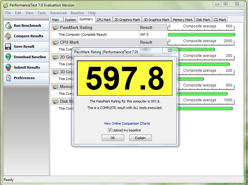Screen dimensions: 248x185
Task: Open the Tests menu
Action: pyautogui.click(x=41, y=13)
